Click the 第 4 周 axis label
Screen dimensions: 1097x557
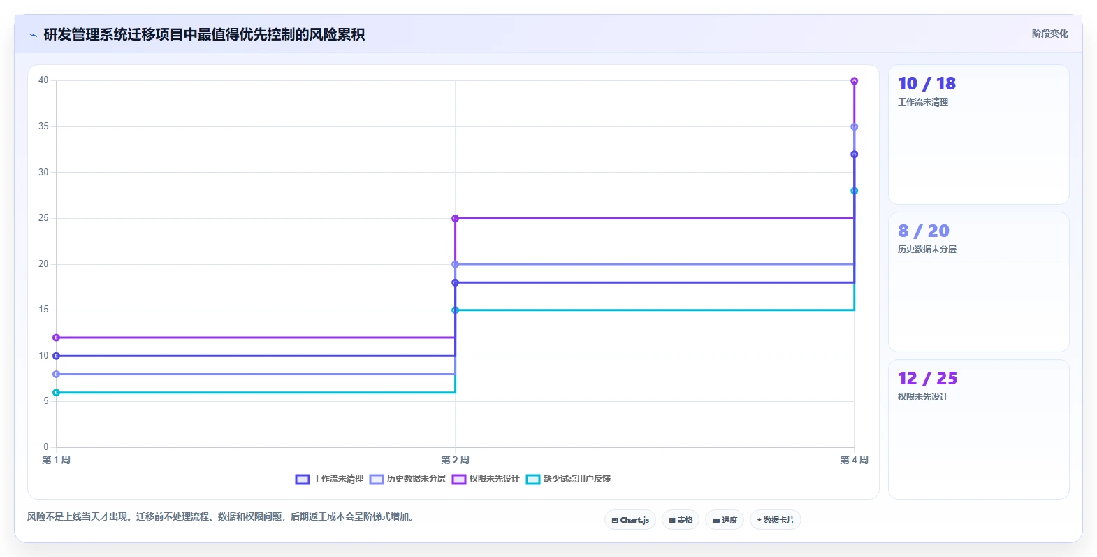854,460
